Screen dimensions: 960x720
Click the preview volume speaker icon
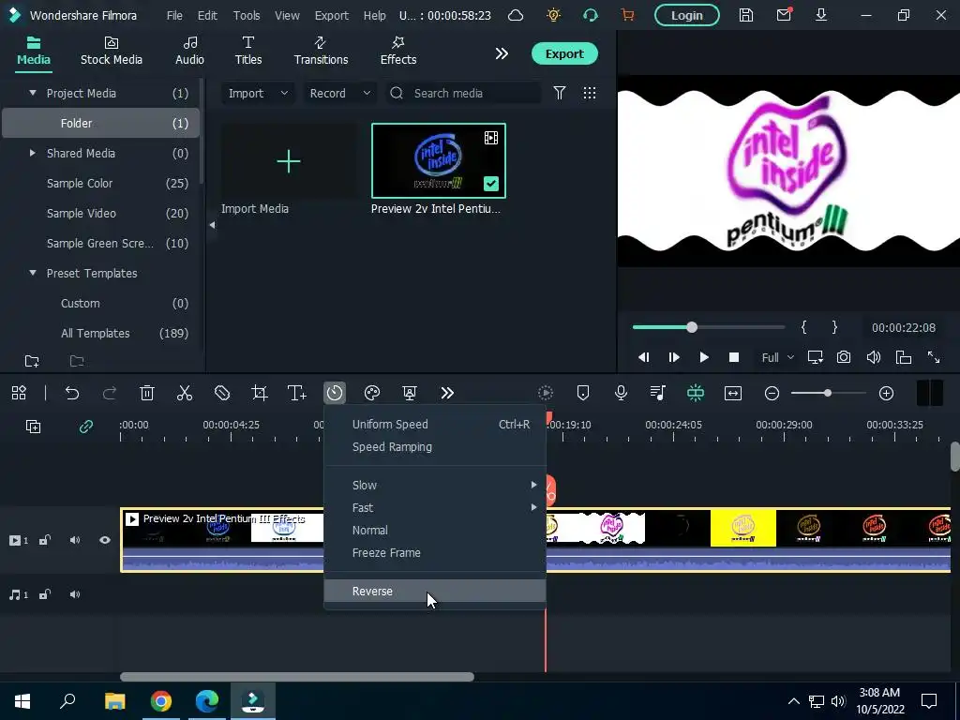(x=874, y=357)
